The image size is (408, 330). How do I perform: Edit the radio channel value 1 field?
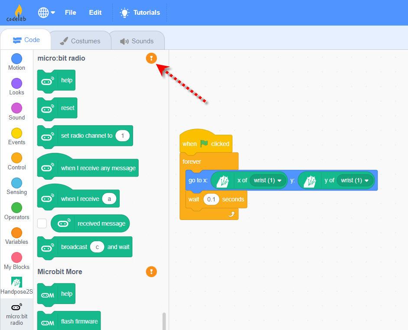pos(123,136)
